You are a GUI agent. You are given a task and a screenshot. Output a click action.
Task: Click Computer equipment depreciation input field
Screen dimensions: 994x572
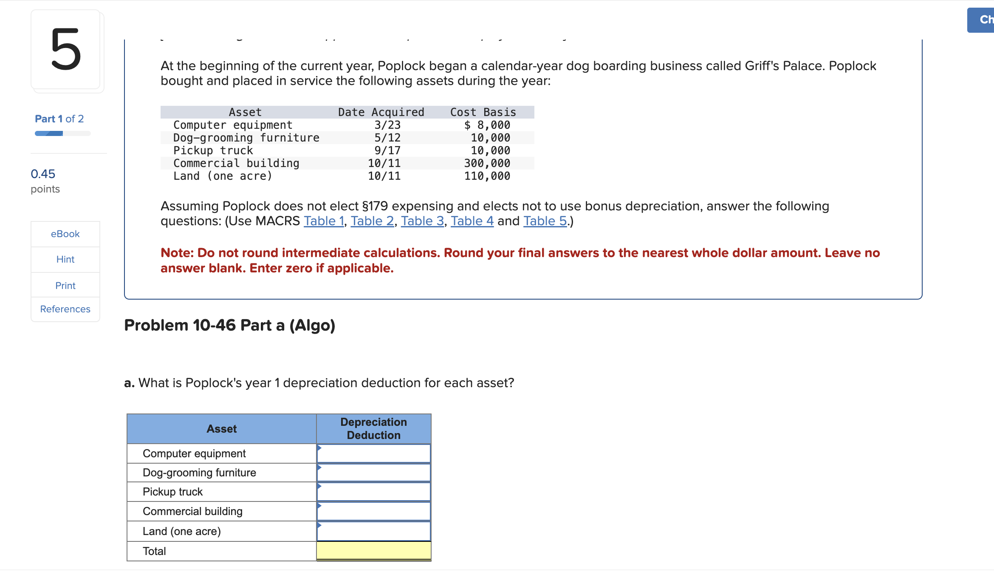click(x=374, y=453)
